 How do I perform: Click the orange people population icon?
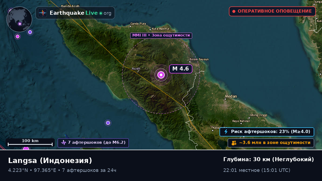pos(234,143)
